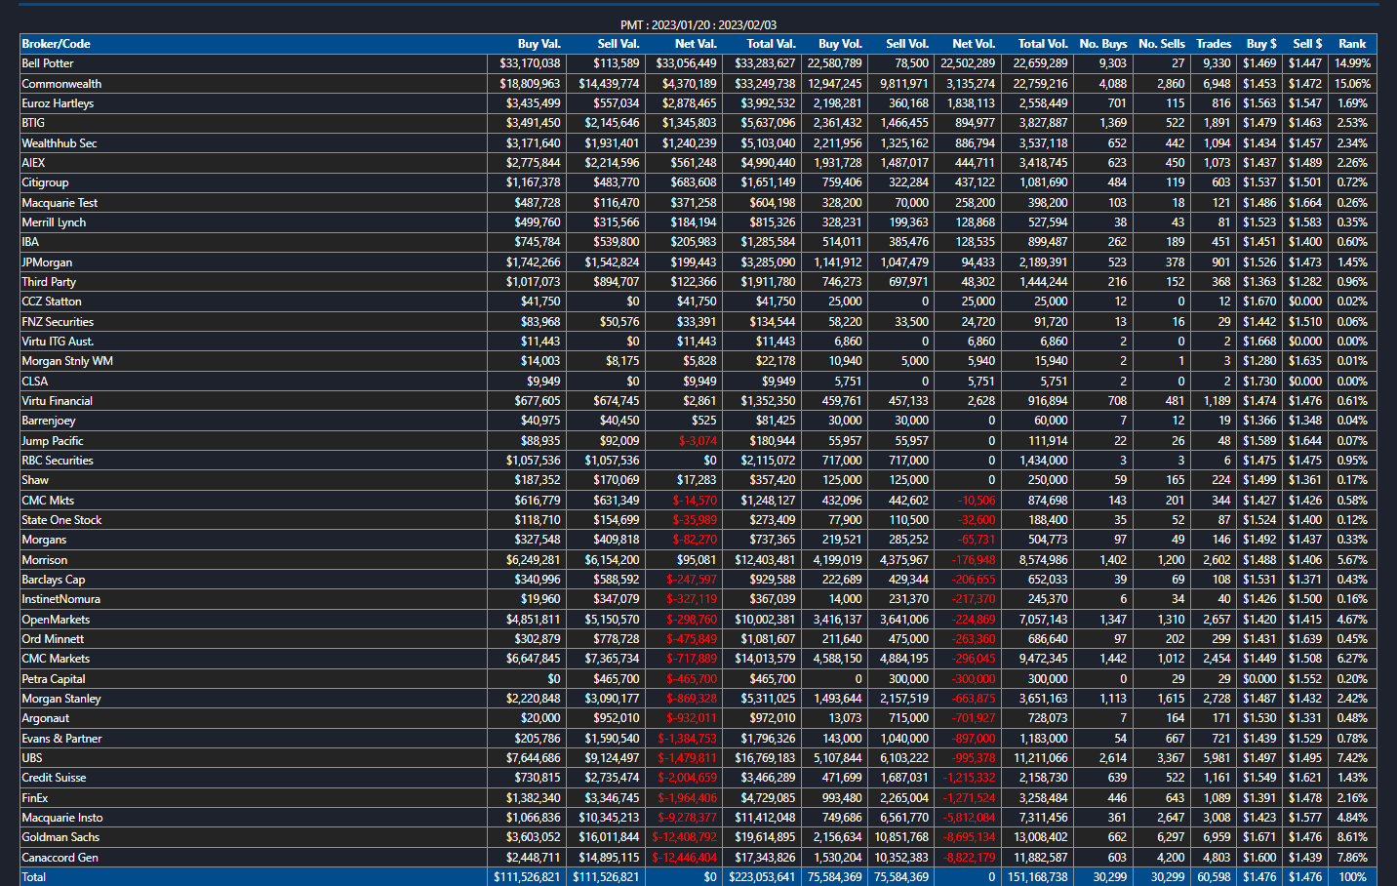
Task: Select the Petra Capital broker name
Action: pyautogui.click(x=54, y=679)
